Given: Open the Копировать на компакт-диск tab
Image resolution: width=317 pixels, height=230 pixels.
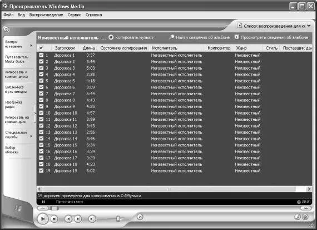Looking at the screenshot, I should point(17,120).
